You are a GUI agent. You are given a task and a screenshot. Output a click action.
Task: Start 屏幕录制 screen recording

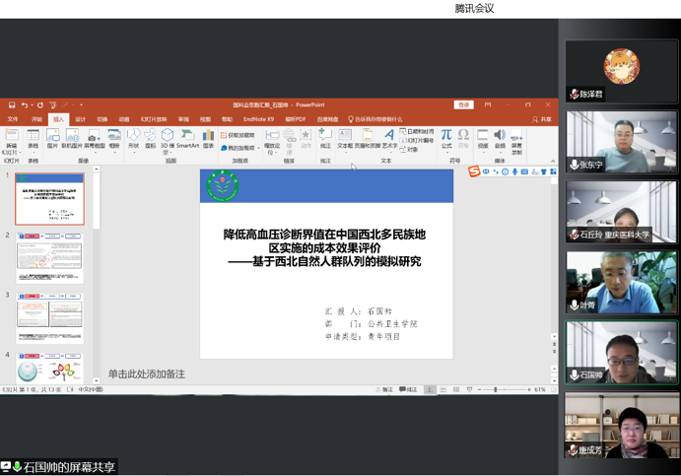coord(516,139)
